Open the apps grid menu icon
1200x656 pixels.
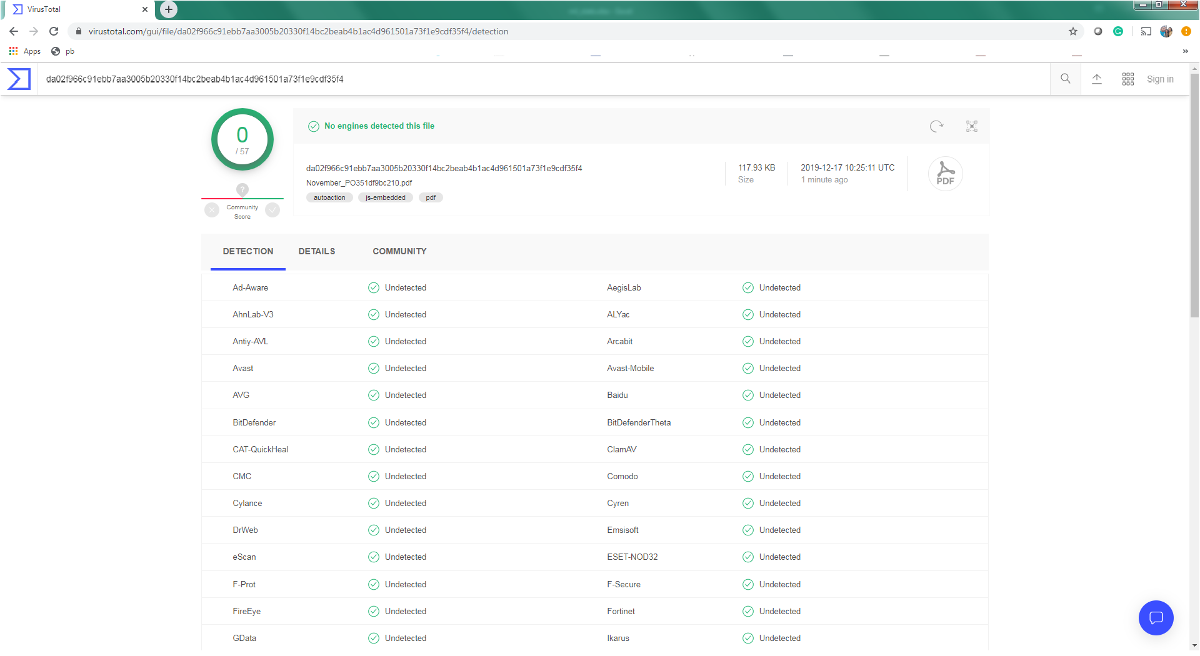click(1128, 79)
